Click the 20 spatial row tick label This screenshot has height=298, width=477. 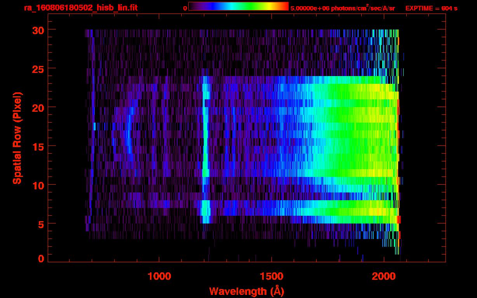click(x=39, y=107)
